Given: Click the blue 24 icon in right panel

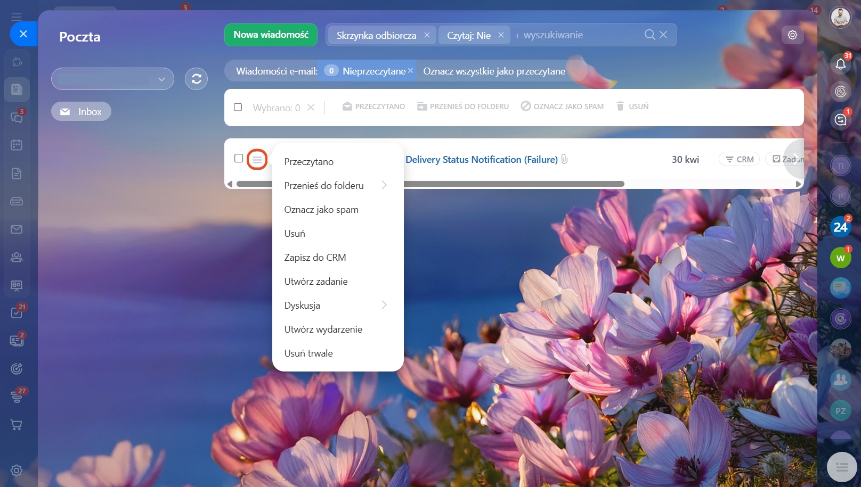Looking at the screenshot, I should (x=841, y=227).
